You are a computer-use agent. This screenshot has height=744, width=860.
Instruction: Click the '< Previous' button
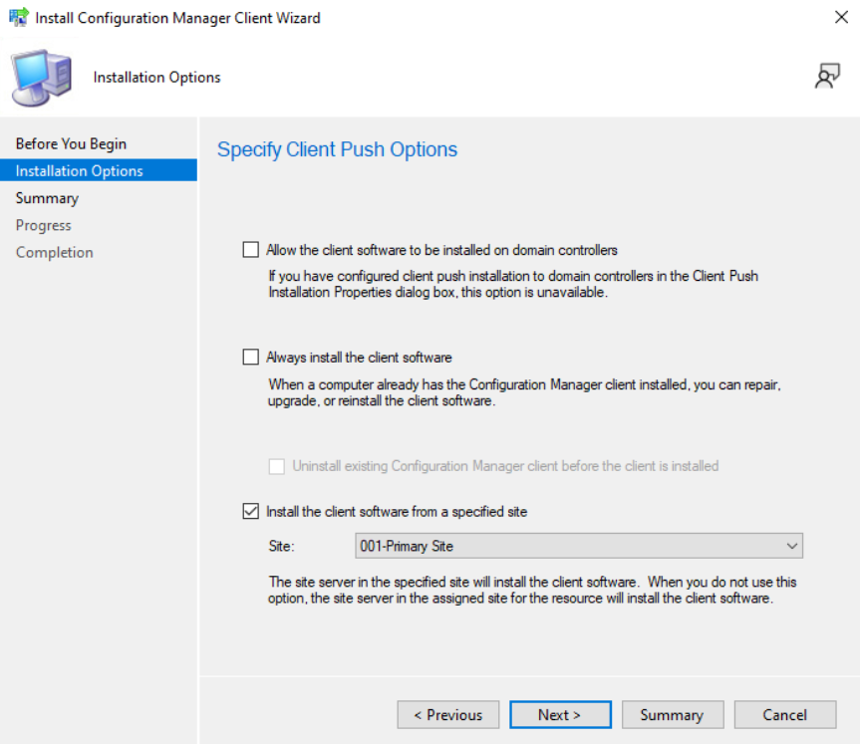pyautogui.click(x=447, y=715)
